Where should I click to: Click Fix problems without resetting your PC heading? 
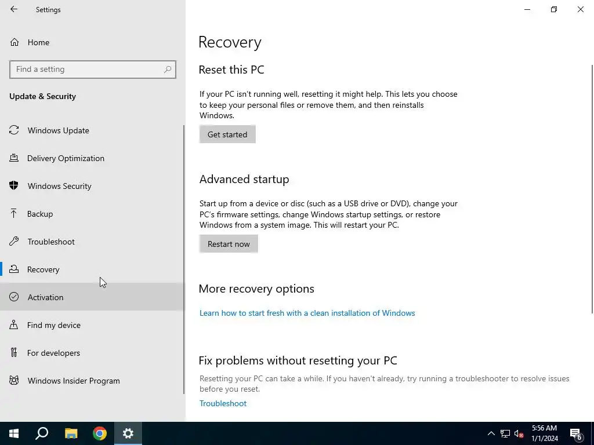298,360
